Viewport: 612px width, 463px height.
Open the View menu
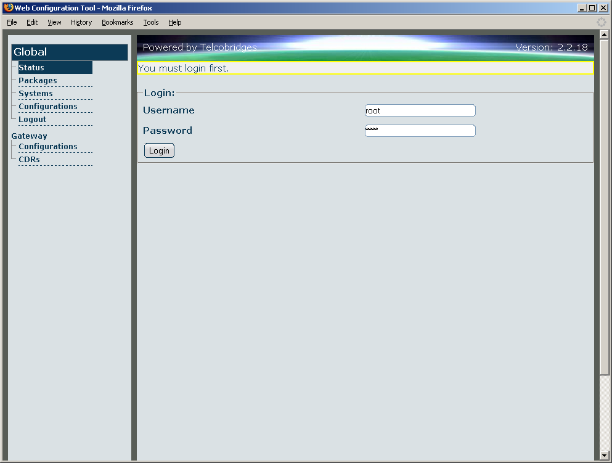(x=54, y=22)
